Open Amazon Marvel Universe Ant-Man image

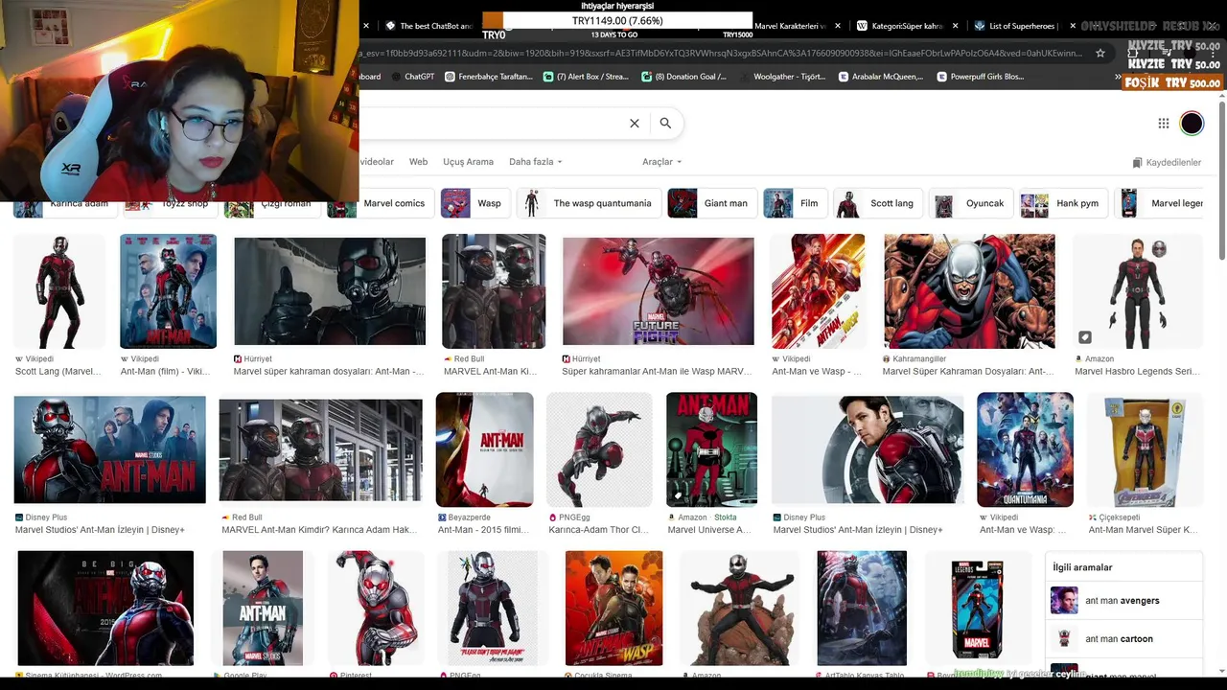pyautogui.click(x=711, y=449)
